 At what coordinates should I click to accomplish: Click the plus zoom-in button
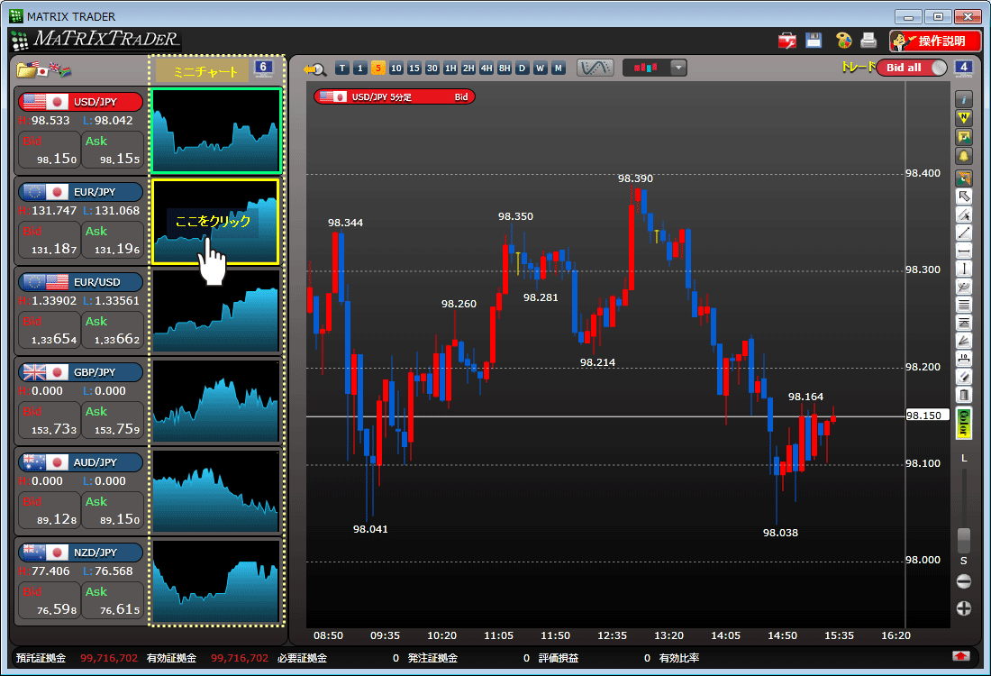(x=963, y=608)
